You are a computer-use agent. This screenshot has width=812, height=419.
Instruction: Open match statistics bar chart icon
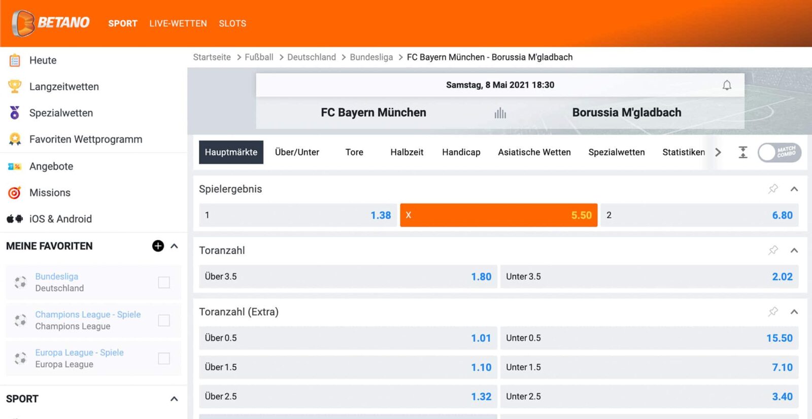[500, 113]
